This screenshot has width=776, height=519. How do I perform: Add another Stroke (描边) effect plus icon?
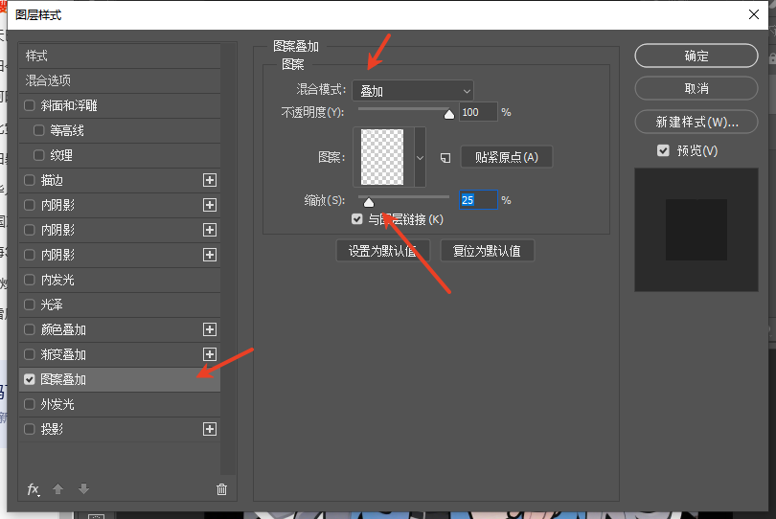210,180
